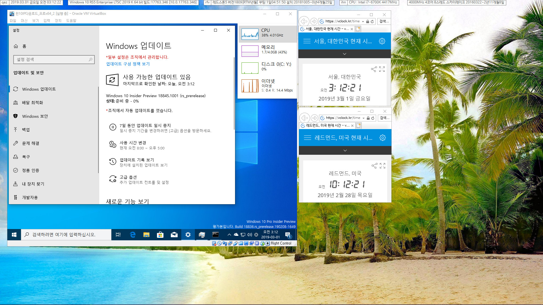The image size is (543, 305).
Task: Open Microsoft Store in guest taskbar
Action: tap(160, 235)
